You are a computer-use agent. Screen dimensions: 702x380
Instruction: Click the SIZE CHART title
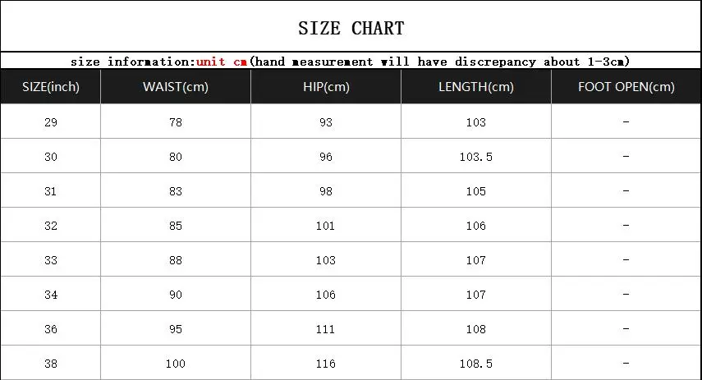(351, 29)
